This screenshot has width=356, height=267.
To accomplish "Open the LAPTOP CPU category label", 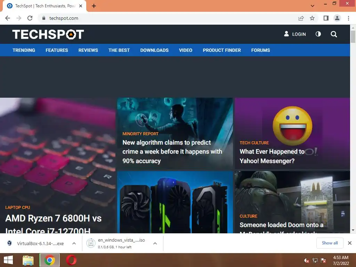I will 18,208.
